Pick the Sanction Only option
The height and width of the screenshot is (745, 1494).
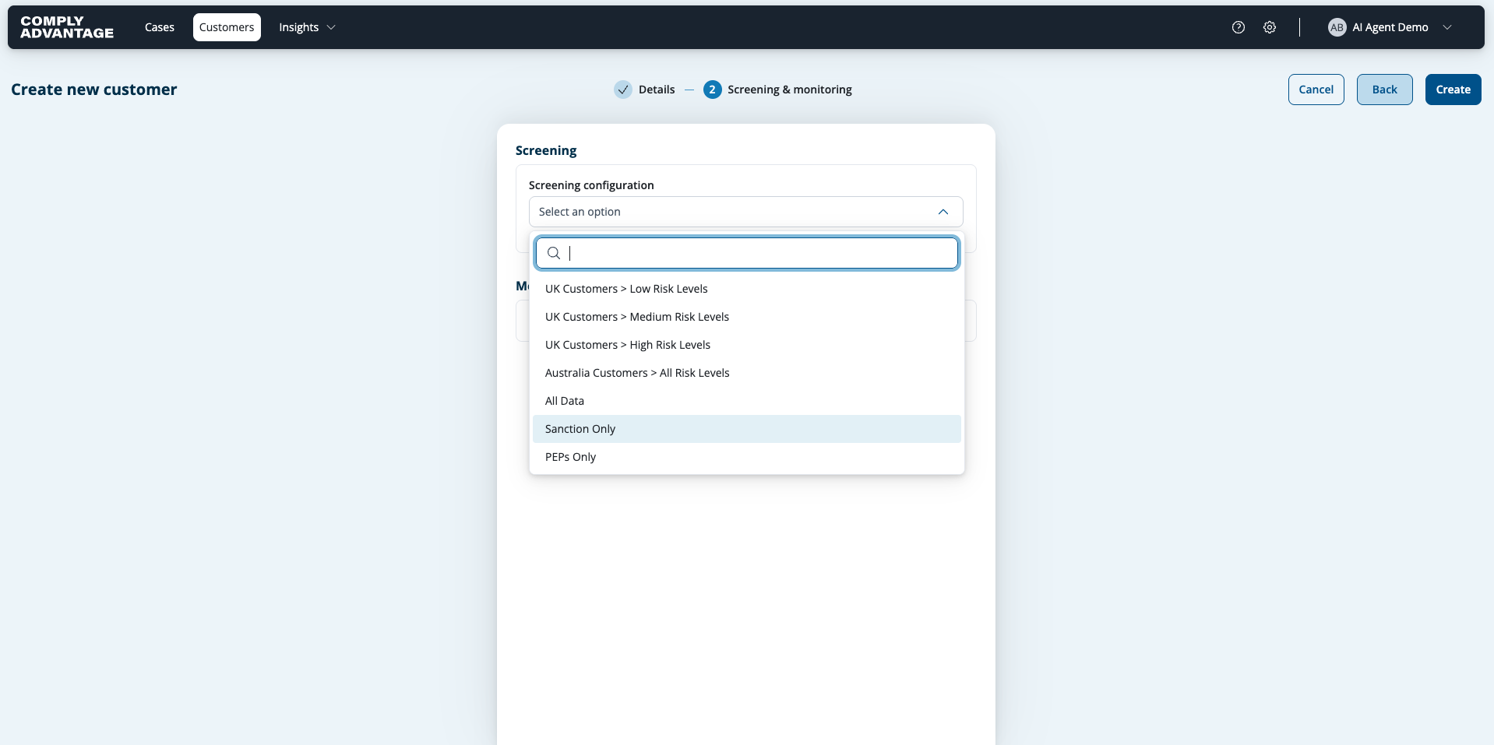[746, 429]
